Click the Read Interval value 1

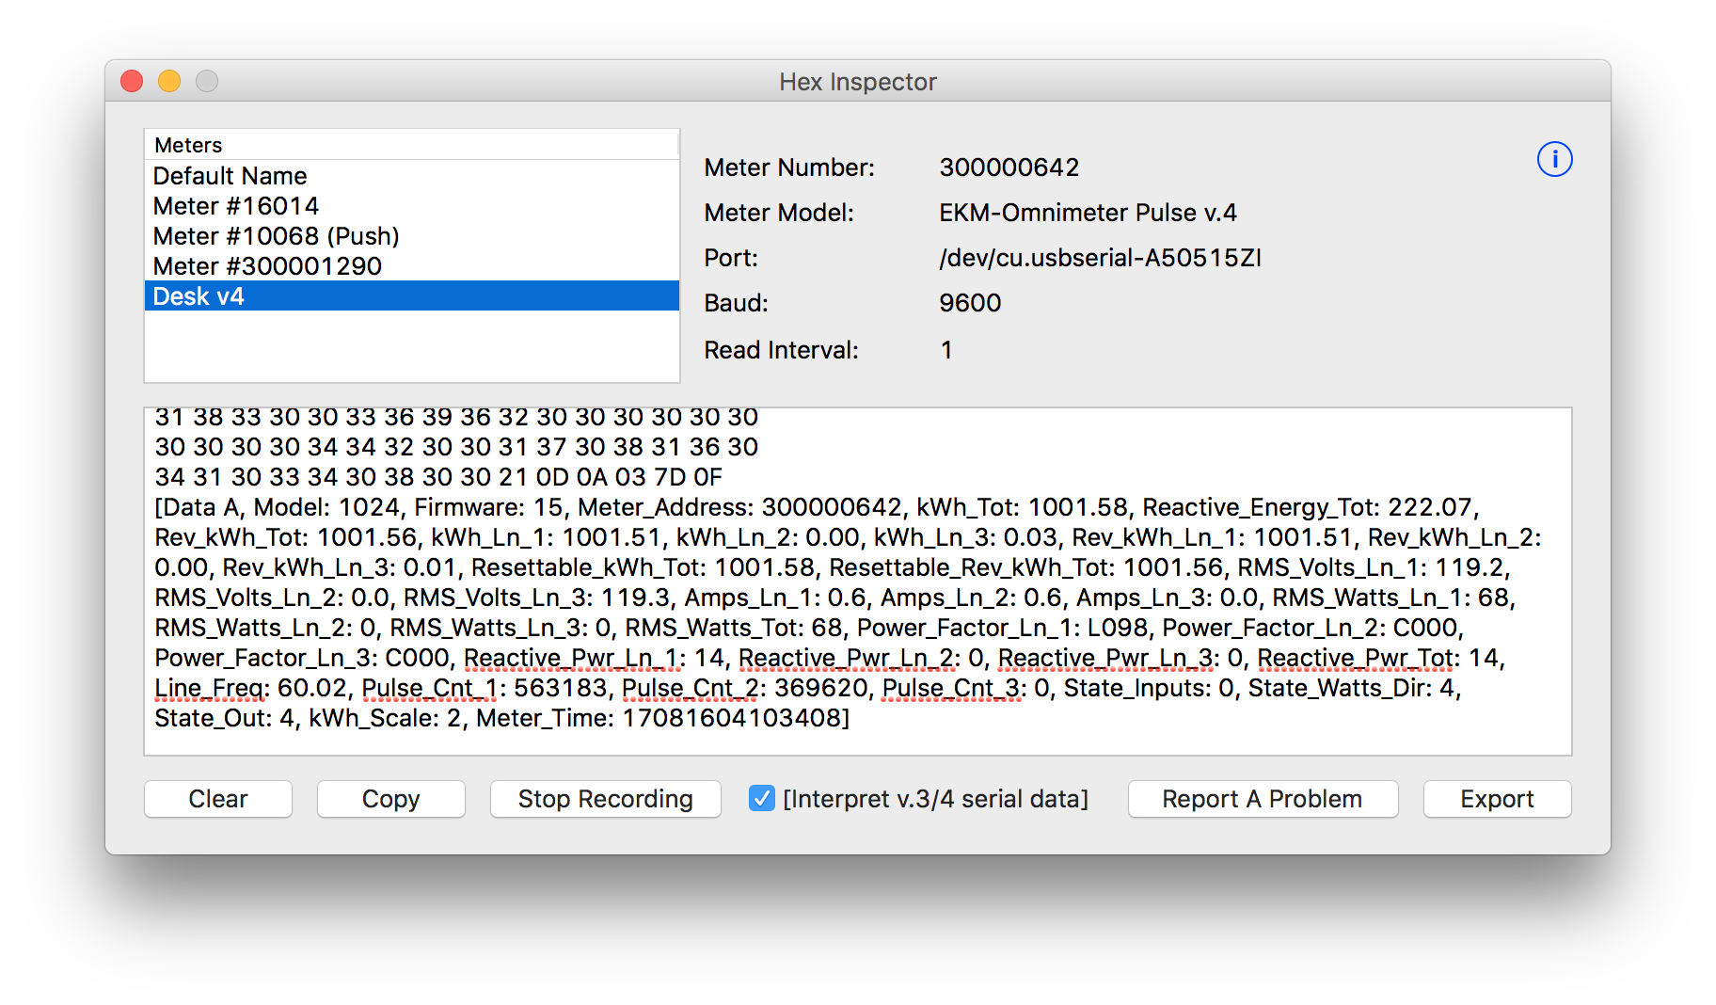pyautogui.click(x=946, y=350)
